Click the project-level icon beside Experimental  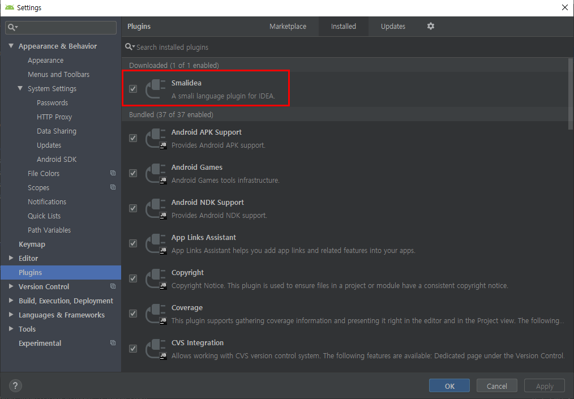point(113,343)
